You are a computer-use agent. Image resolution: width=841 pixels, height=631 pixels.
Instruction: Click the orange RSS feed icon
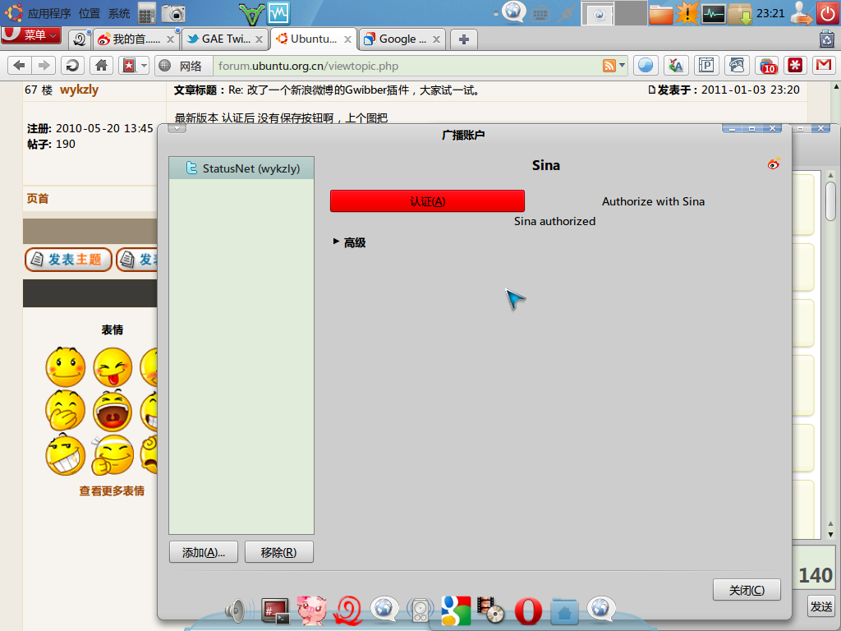click(x=609, y=66)
